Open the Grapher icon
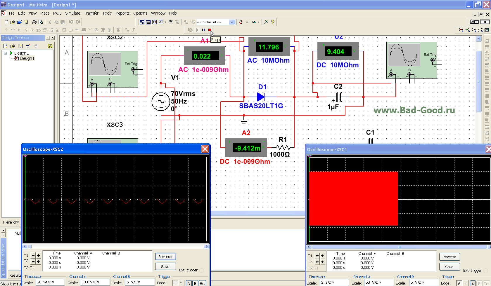This screenshot has height=286, width=491. pyautogui.click(x=161, y=22)
